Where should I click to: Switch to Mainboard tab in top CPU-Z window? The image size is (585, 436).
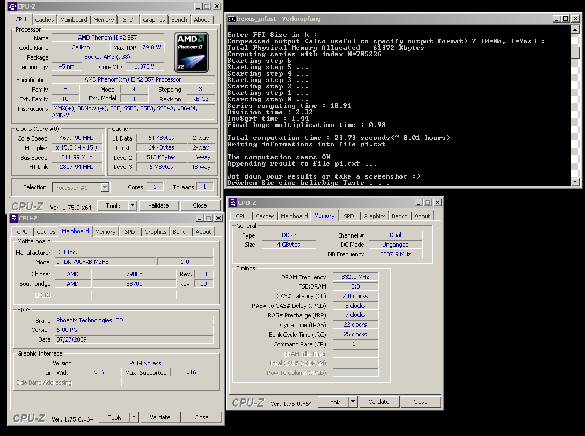pos(74,20)
